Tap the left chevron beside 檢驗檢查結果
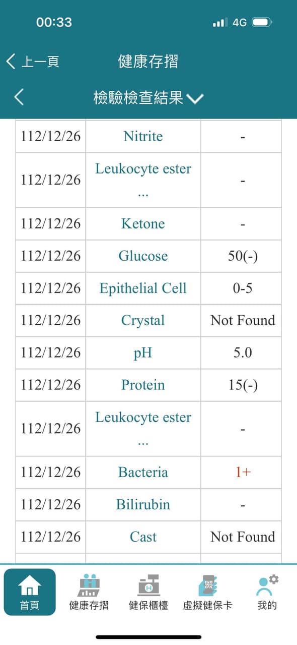Screen dimensions: 297x645 (19, 97)
